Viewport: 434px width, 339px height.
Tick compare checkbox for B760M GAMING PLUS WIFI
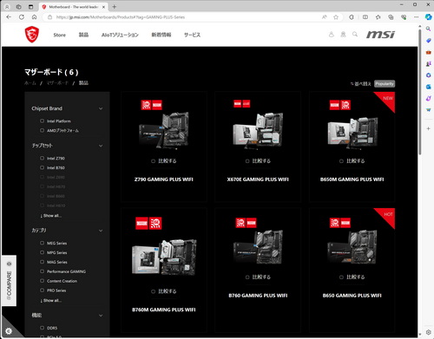point(153,291)
